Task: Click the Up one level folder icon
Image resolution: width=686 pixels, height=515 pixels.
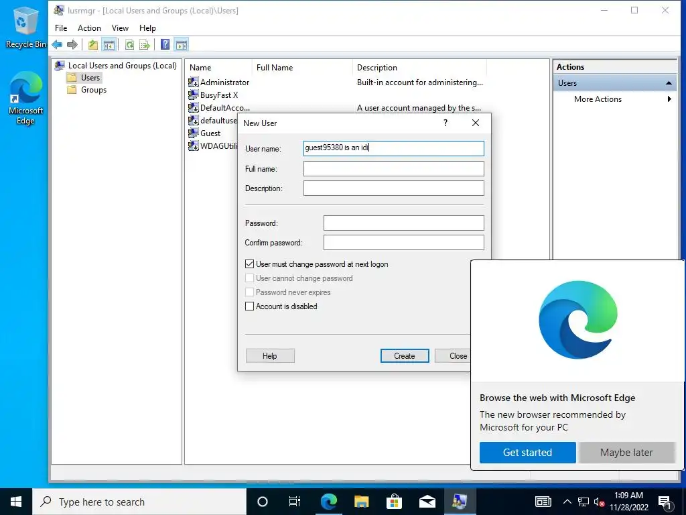Action: click(92, 44)
